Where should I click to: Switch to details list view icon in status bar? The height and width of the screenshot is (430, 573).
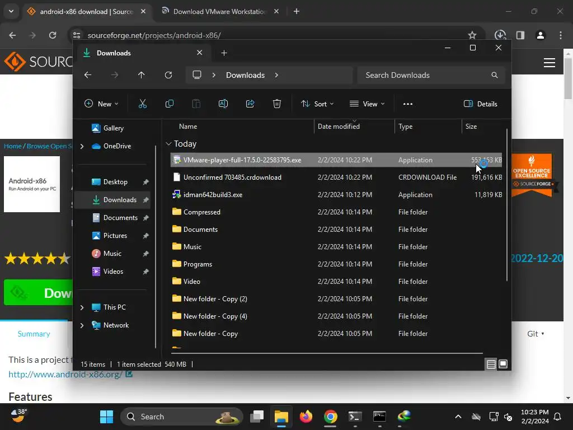(491, 364)
